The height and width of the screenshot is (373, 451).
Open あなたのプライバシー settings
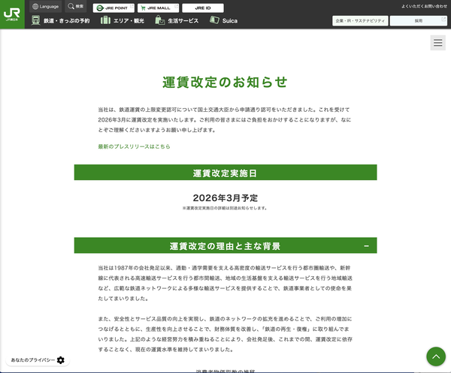(38, 360)
